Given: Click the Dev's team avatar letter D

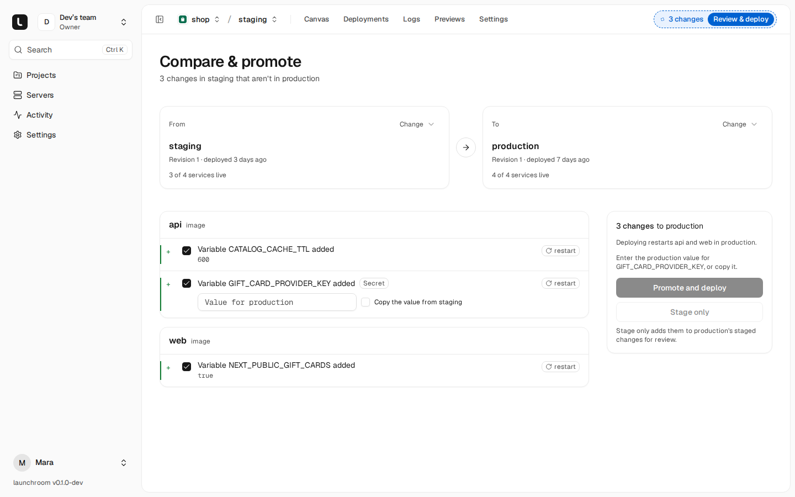Looking at the screenshot, I should tap(46, 22).
